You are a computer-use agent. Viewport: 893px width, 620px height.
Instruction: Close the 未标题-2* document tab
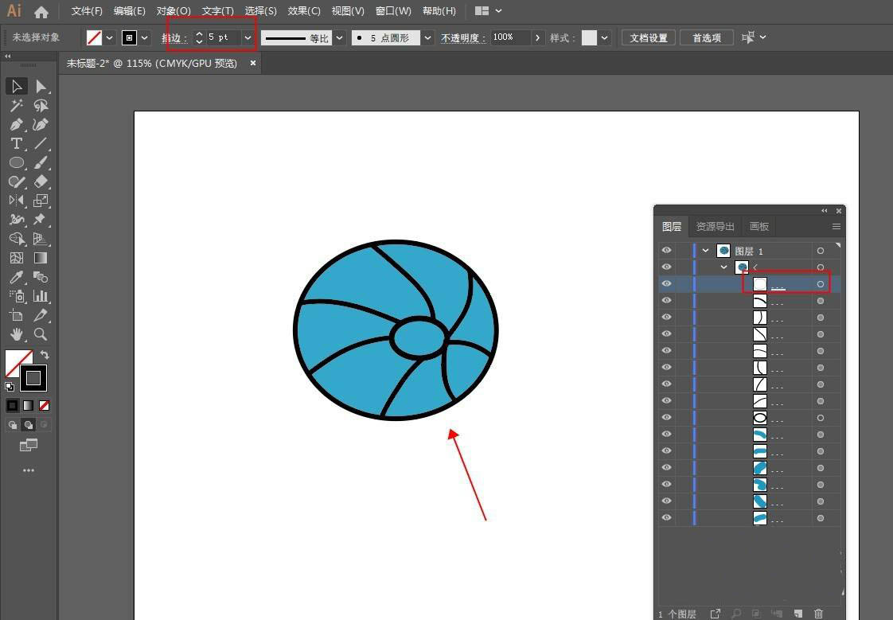[253, 63]
